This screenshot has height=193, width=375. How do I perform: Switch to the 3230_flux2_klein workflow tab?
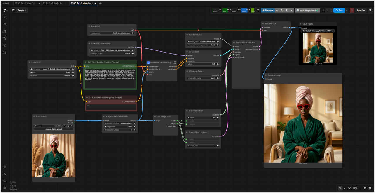click(25, 3)
